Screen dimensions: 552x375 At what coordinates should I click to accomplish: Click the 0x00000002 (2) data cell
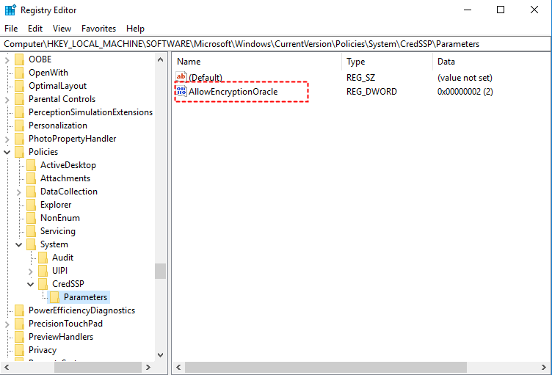click(465, 92)
